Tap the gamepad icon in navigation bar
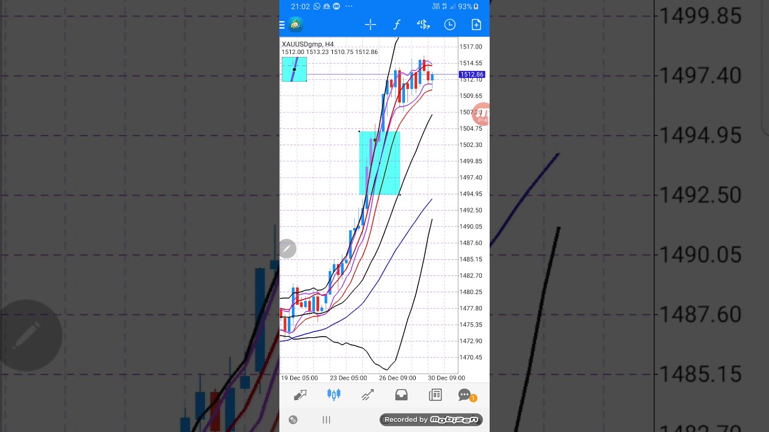The height and width of the screenshot is (432, 769). 293,420
